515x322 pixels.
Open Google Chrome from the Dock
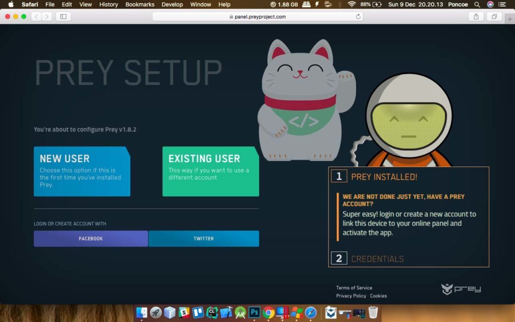pos(269,312)
